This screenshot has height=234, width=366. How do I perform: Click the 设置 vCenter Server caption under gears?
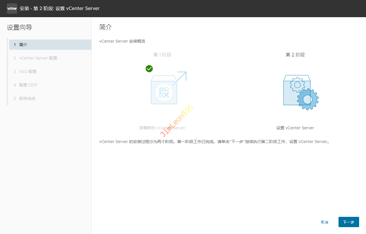[295, 128]
